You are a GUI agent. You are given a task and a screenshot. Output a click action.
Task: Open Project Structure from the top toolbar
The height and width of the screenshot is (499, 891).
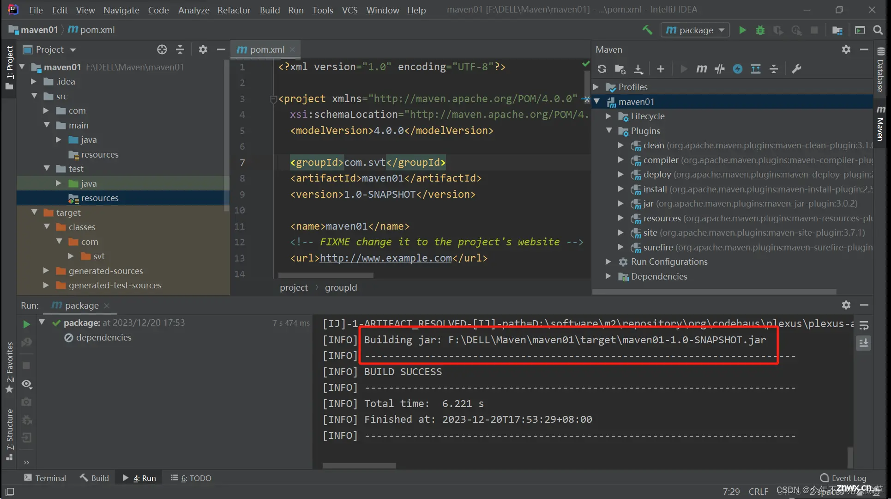click(x=837, y=30)
